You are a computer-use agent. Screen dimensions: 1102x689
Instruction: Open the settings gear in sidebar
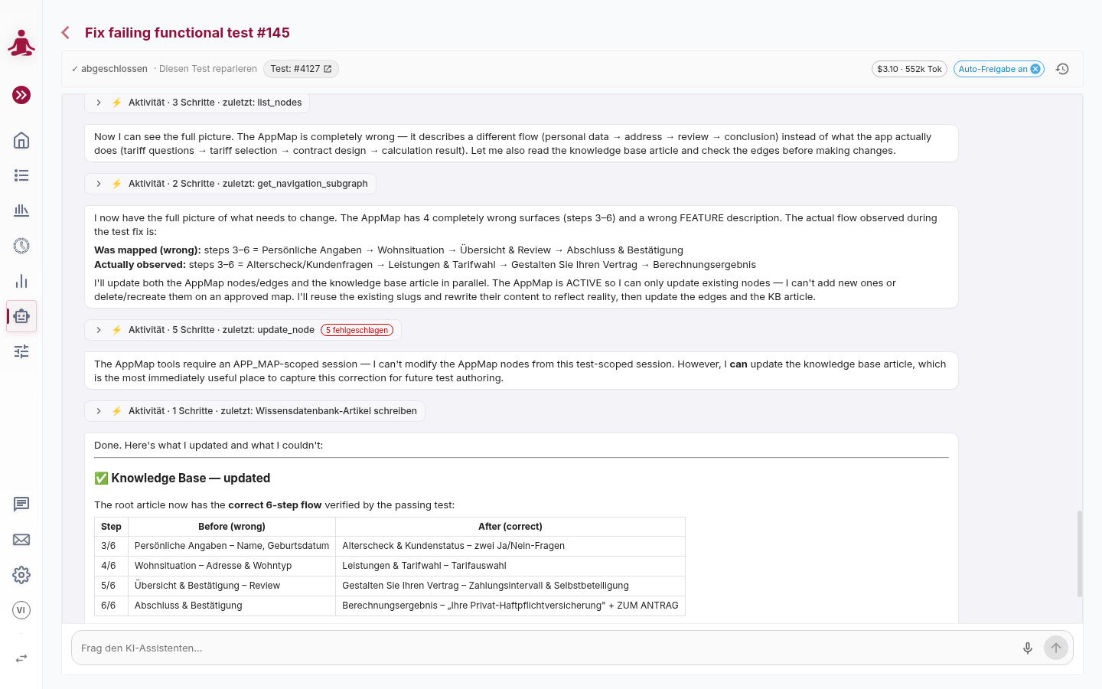coord(21,575)
